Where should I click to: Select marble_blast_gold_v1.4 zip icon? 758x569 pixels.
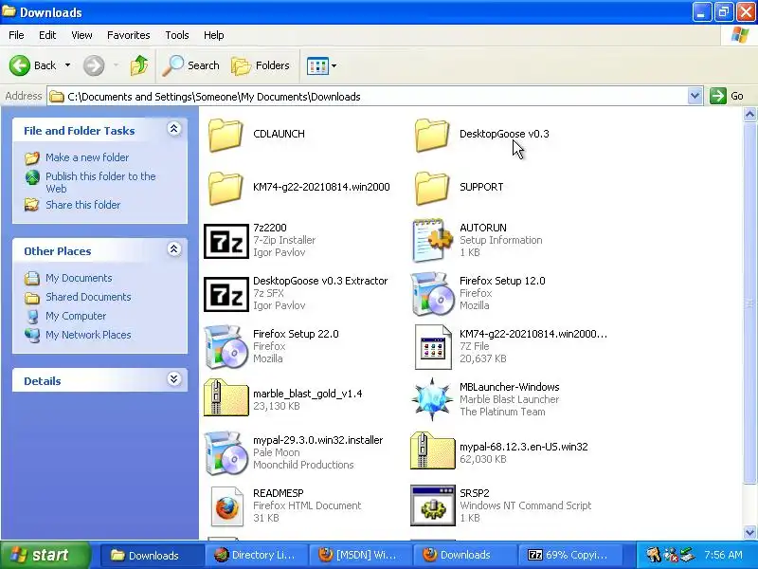pos(226,397)
